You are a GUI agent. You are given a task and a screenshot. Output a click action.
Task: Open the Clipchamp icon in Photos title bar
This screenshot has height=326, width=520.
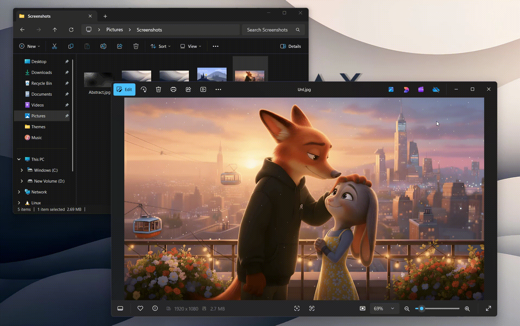coord(421,89)
